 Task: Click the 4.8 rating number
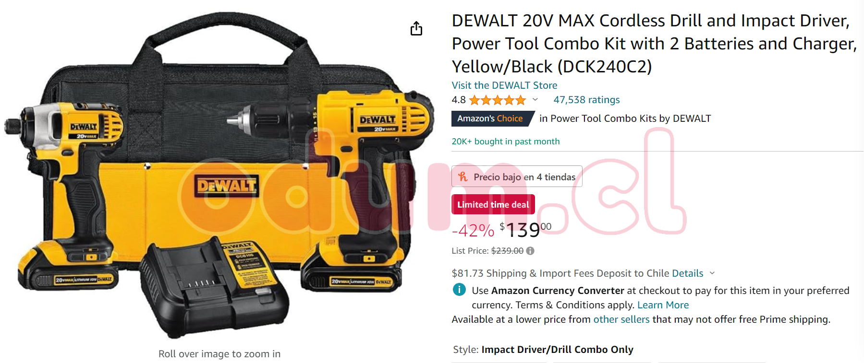point(459,100)
